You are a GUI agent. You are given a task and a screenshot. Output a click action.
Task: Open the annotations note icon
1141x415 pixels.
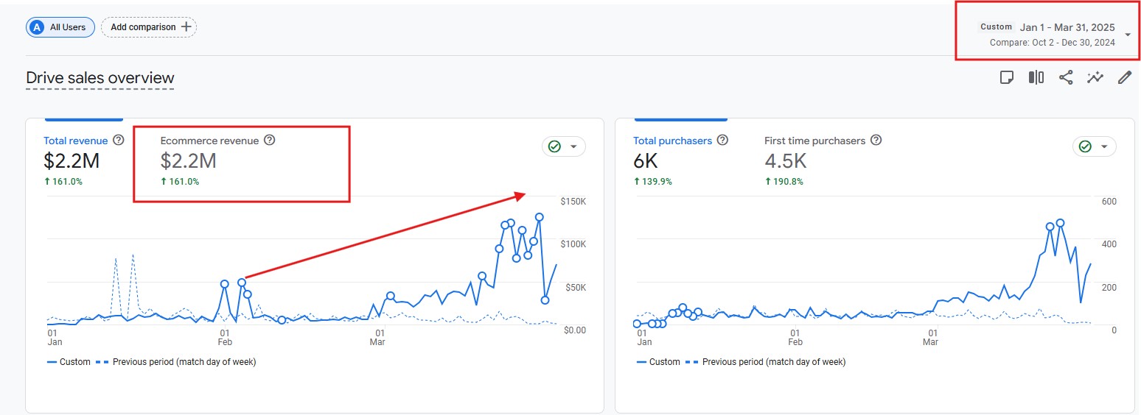point(1007,77)
